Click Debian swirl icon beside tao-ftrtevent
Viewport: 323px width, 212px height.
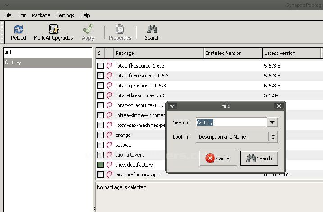coord(109,155)
